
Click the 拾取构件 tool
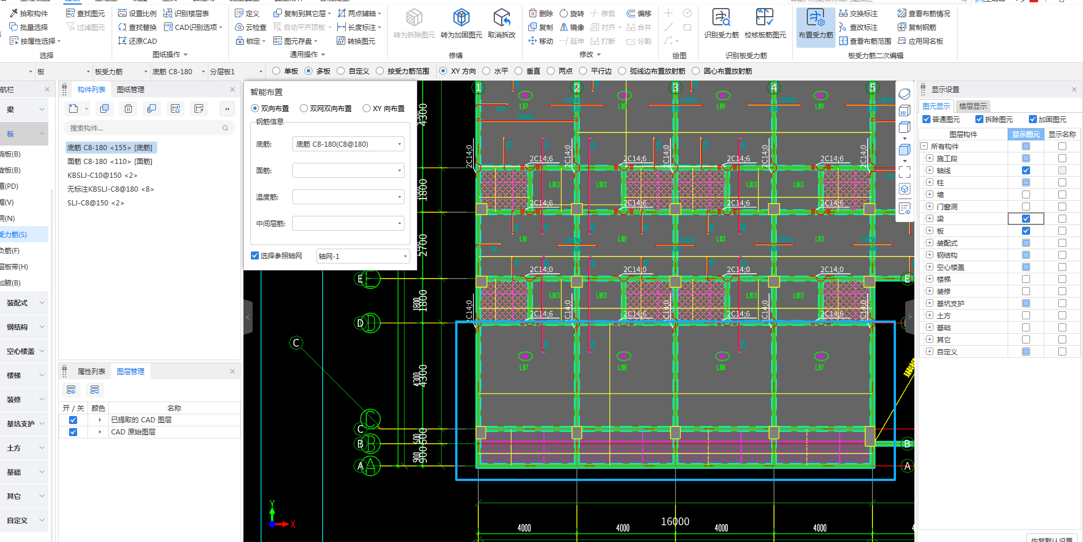[29, 13]
